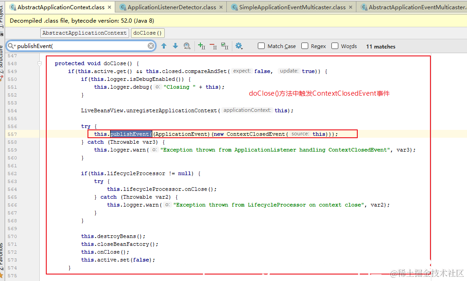Screen dimensions: 467x281
Task: Open the Favorites tool window
Action: tap(2, 256)
